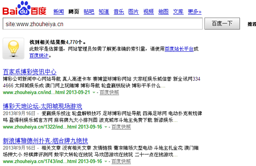Click the green URL www.zhouheiya.cn/1743/ind...html
Image resolution: width=256 pixels, height=166 pixels.
point(40,161)
